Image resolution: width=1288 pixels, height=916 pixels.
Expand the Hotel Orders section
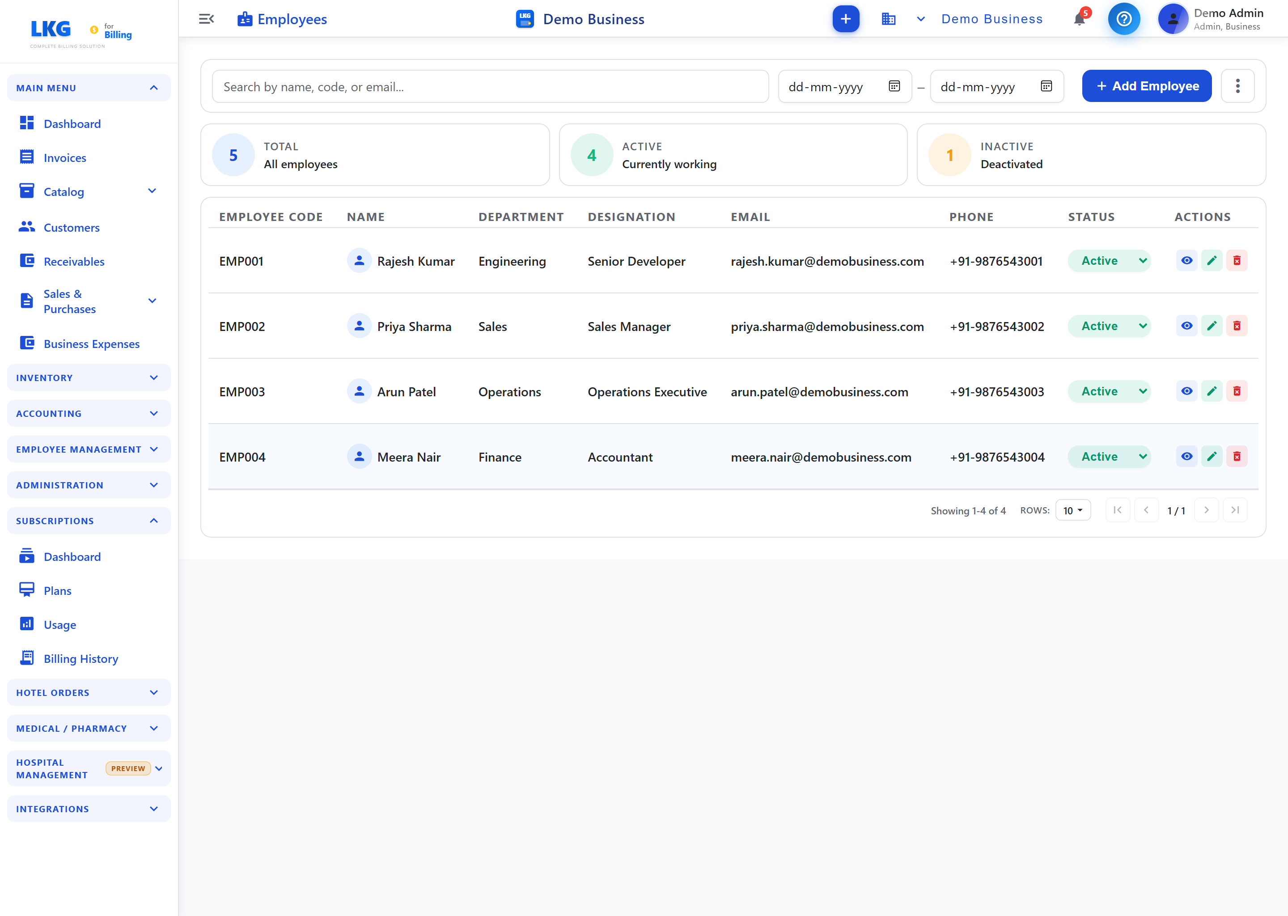[x=89, y=693]
